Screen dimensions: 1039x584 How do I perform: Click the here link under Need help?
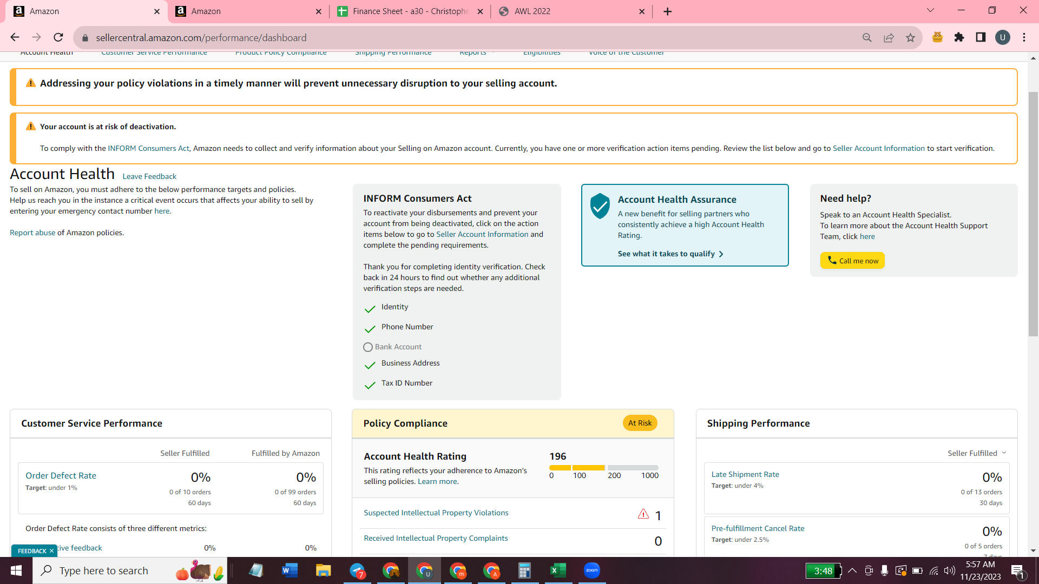[x=867, y=236]
